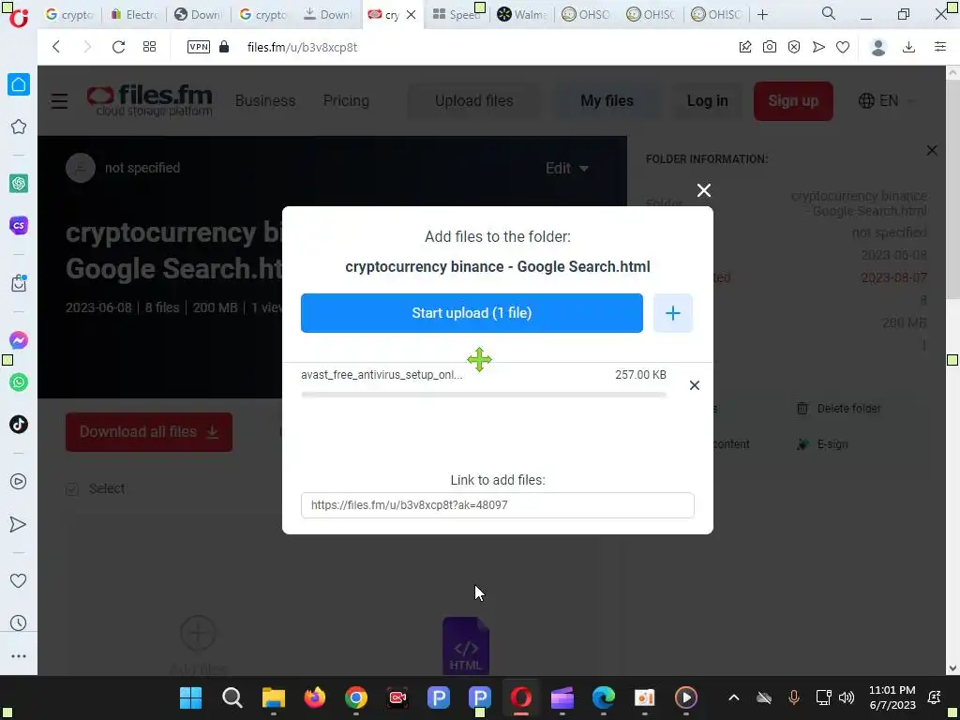Viewport: 960px width, 720px height.
Task: Show hidden system tray icons
Action: 733,697
